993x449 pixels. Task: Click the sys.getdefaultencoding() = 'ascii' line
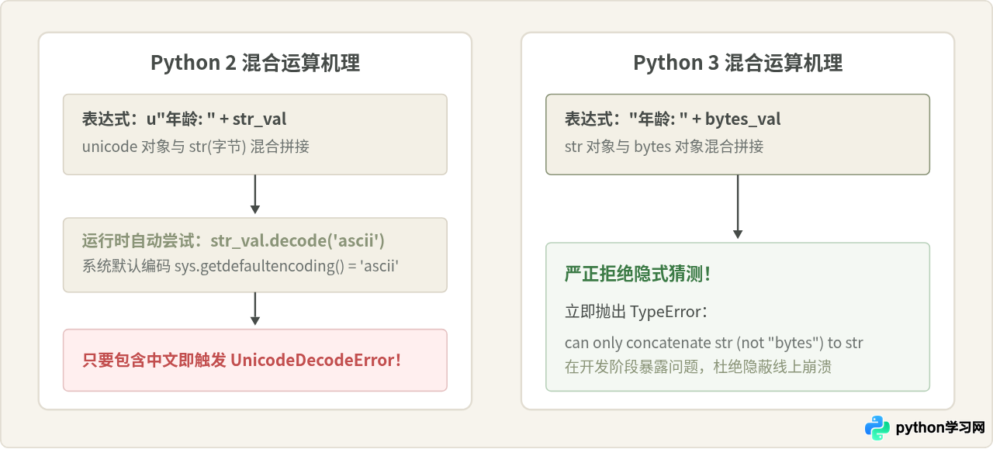tap(240, 267)
